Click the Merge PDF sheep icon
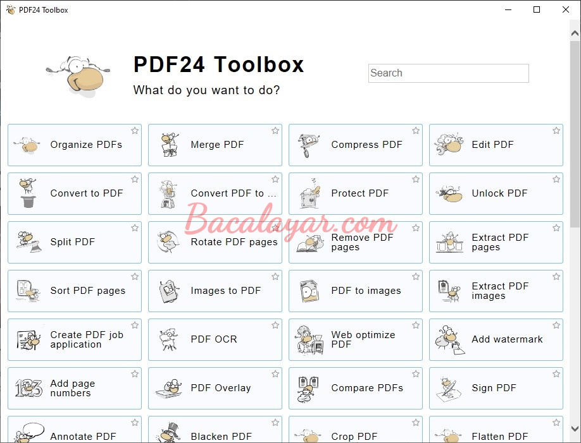Viewport: 581px width, 443px height. 168,145
